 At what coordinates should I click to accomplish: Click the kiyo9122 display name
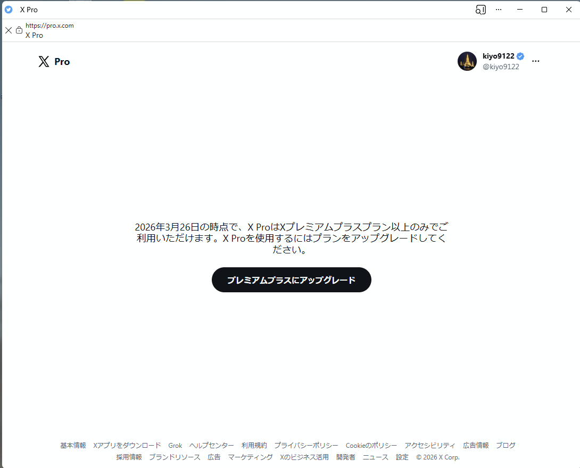498,56
